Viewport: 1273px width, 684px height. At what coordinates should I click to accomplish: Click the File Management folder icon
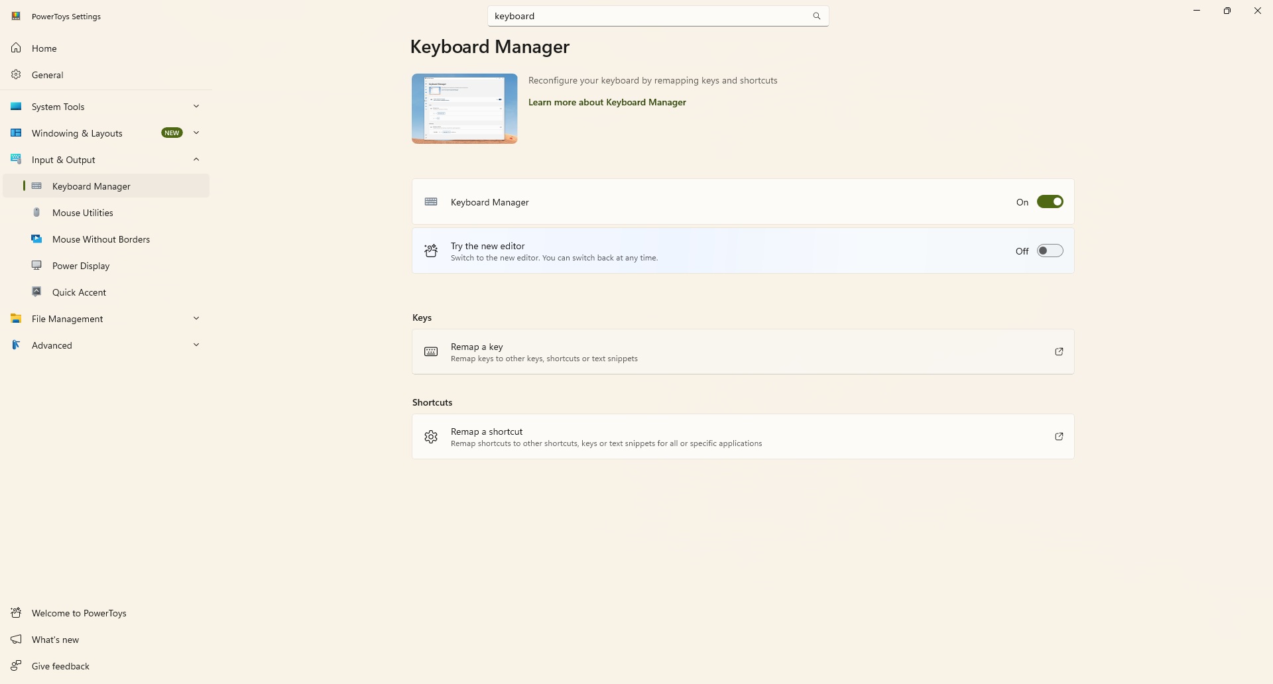click(16, 319)
